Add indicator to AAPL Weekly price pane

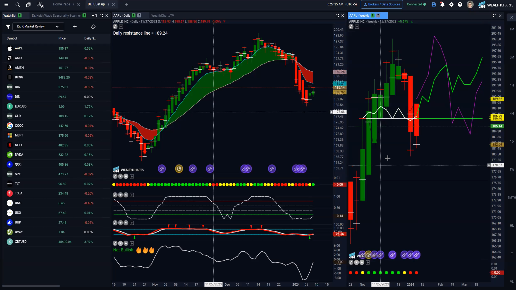(357, 27)
